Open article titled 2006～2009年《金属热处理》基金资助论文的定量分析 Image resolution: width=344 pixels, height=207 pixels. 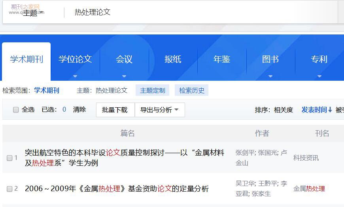tap(117, 189)
